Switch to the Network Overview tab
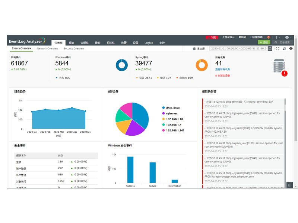The height and width of the screenshot is (223, 298). click(47, 49)
